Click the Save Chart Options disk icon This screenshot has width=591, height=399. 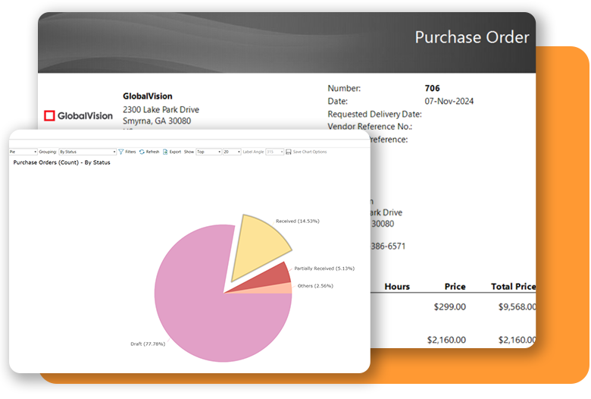click(x=288, y=152)
